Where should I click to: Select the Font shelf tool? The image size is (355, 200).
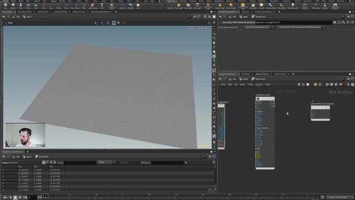(102, 6)
